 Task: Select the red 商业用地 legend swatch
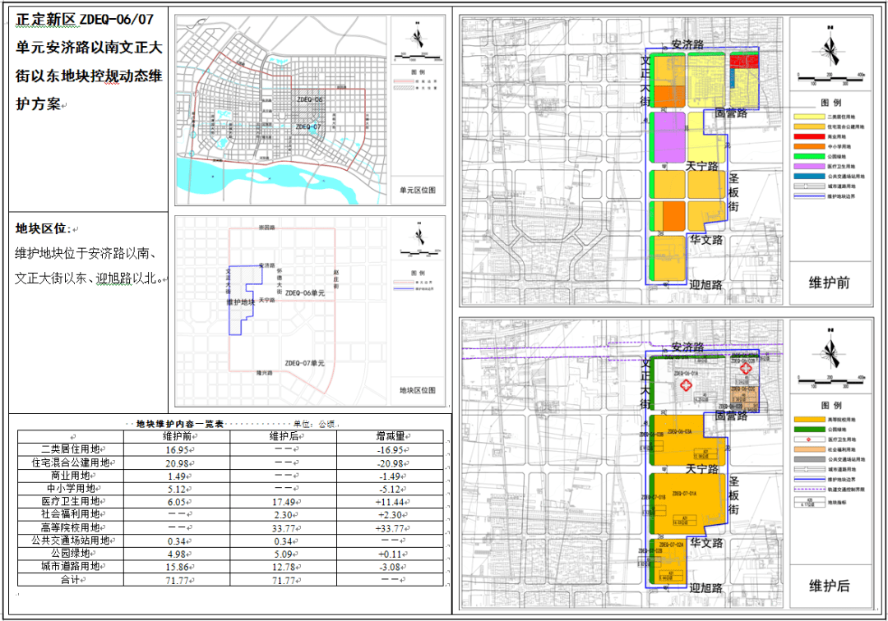[811, 136]
